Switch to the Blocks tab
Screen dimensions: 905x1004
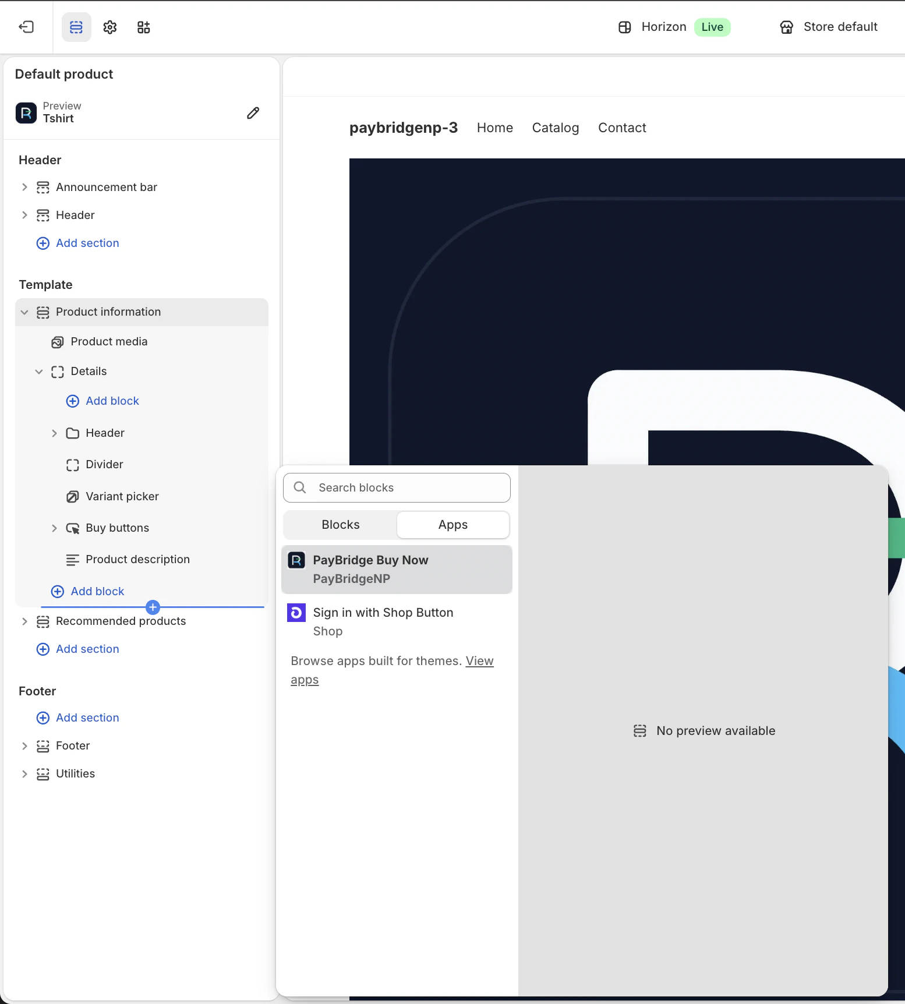[x=341, y=525]
